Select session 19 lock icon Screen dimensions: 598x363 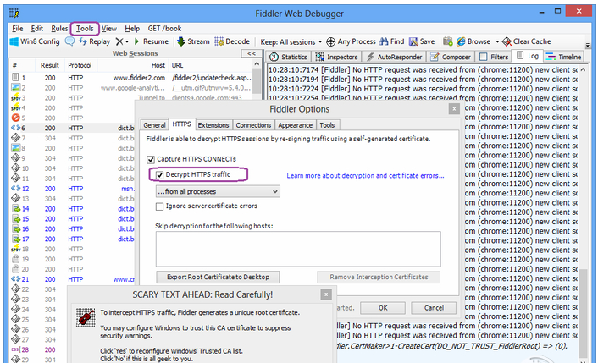click(x=15, y=259)
